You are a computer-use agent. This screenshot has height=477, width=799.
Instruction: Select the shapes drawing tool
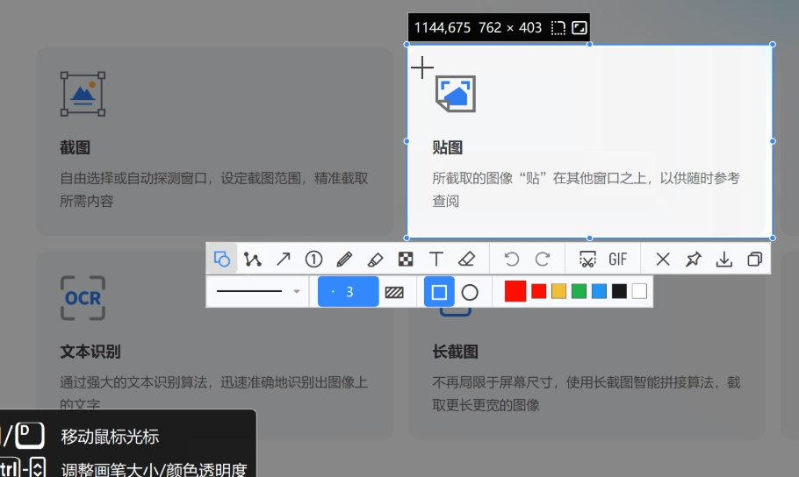[x=222, y=259]
